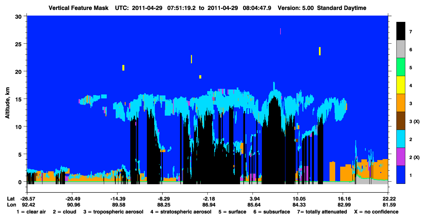Click the brown swatch labeled 3 (X) in the color legend

[x=401, y=121]
